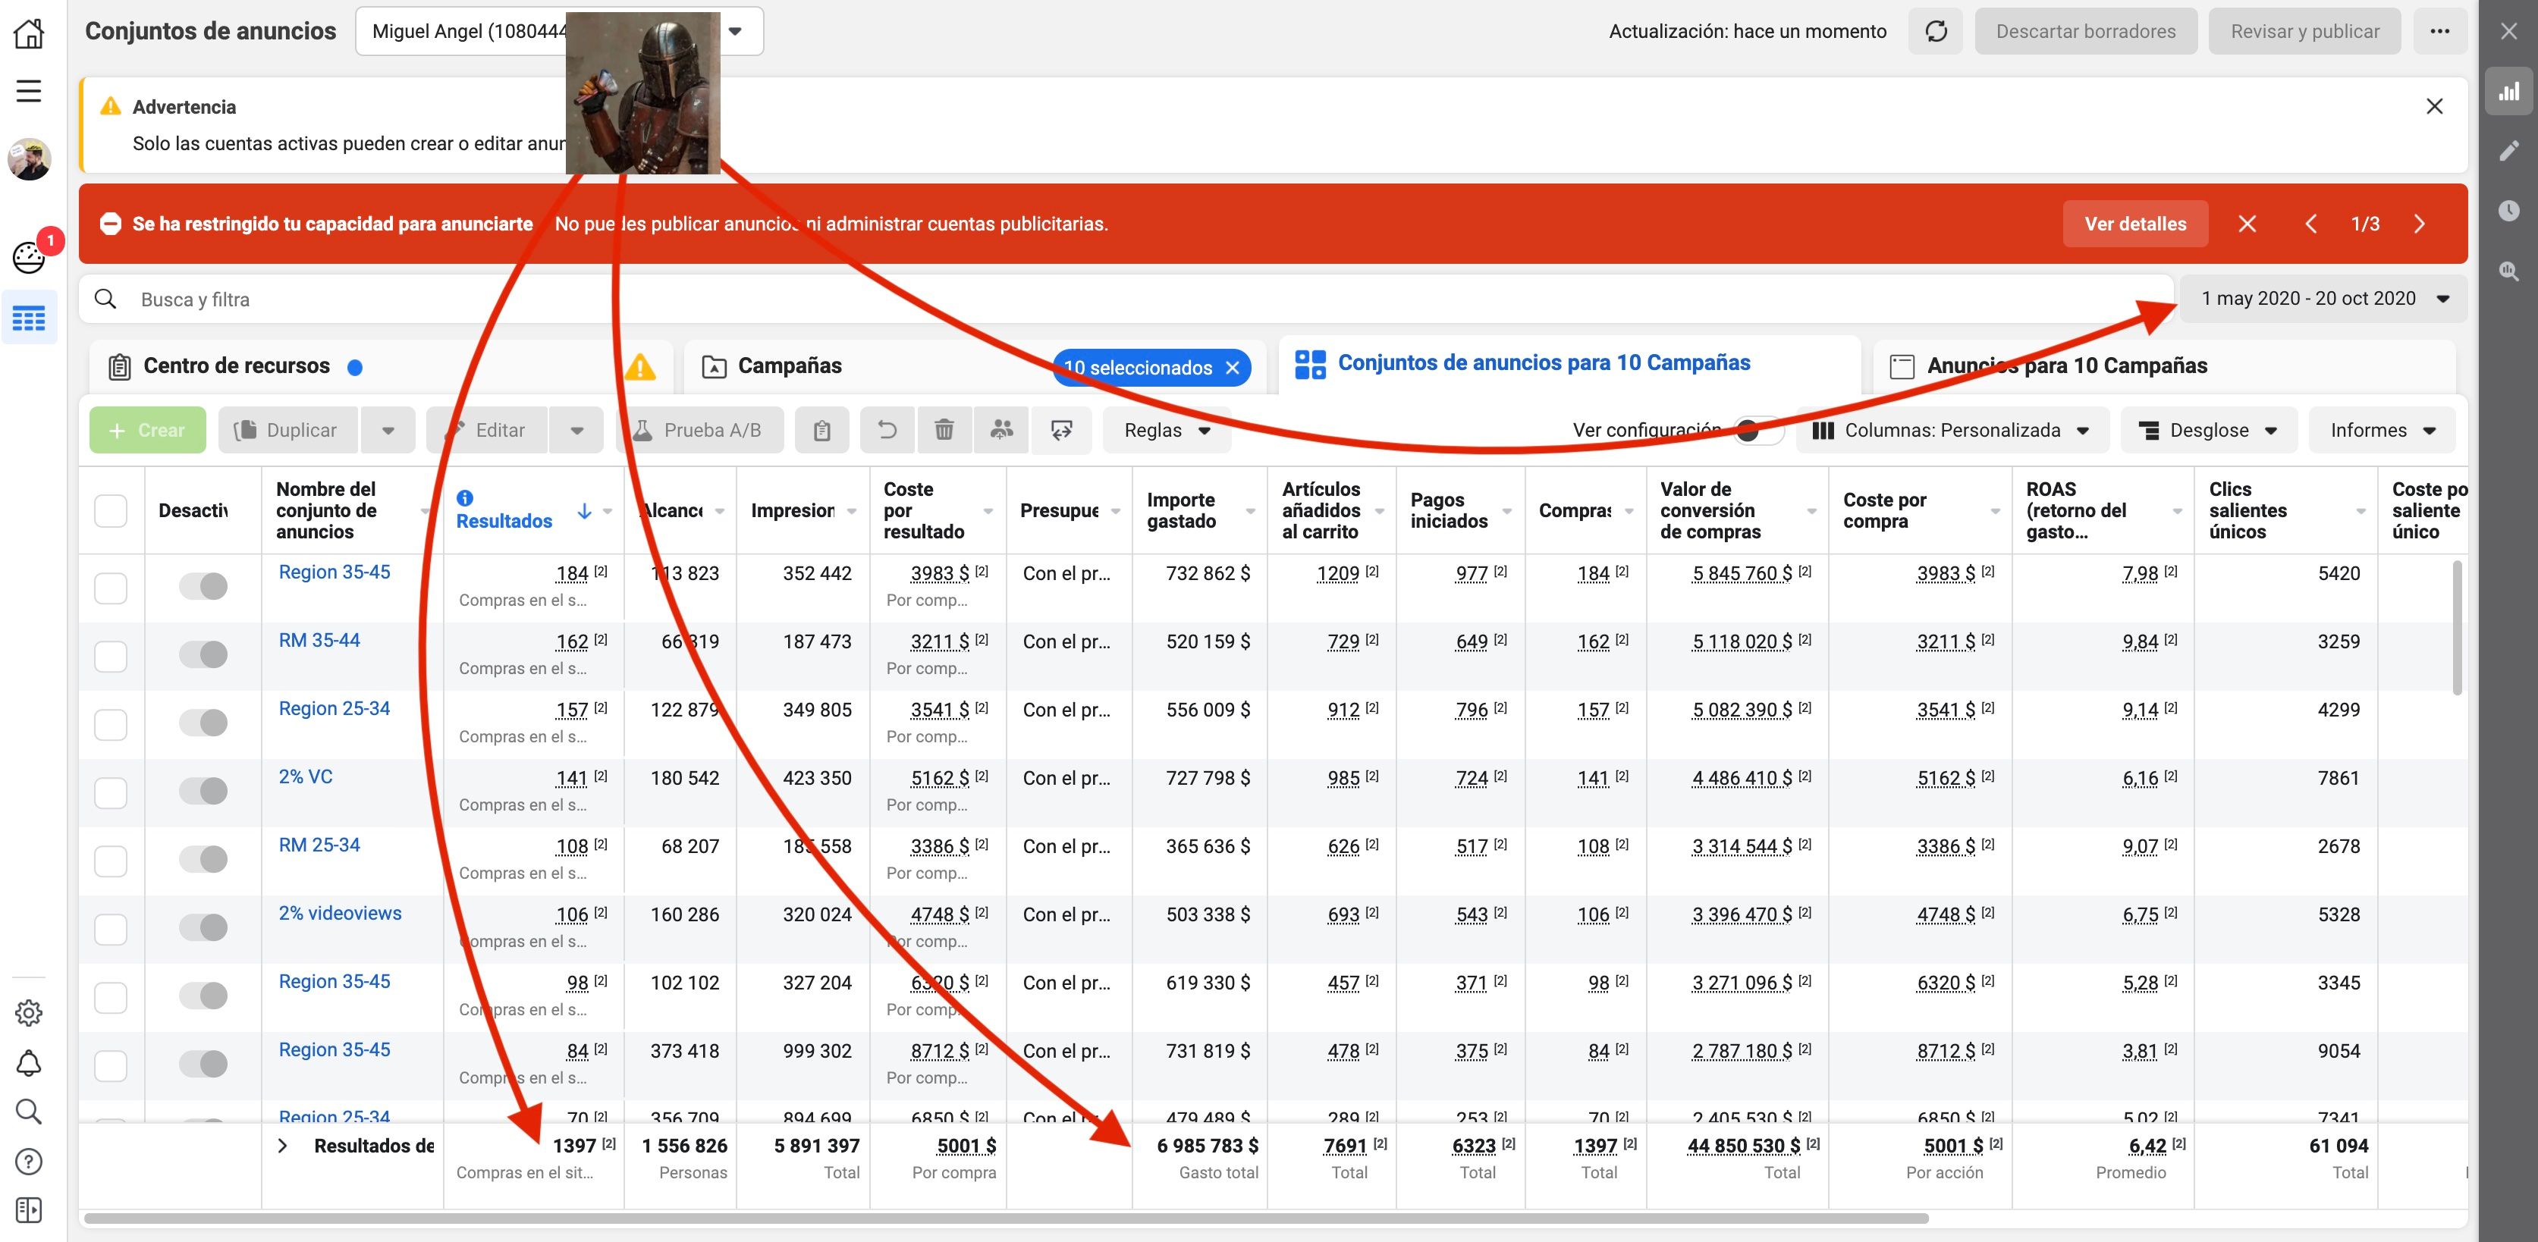2538x1242 pixels.
Task: Go to previous alert in red banner
Action: pyautogui.click(x=2310, y=224)
